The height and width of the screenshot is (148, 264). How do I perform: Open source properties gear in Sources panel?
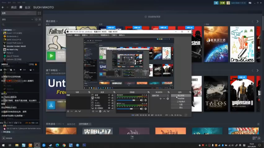click(100, 111)
